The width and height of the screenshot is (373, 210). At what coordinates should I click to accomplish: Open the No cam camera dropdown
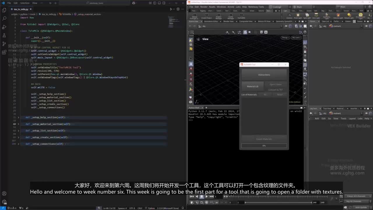(296, 38)
